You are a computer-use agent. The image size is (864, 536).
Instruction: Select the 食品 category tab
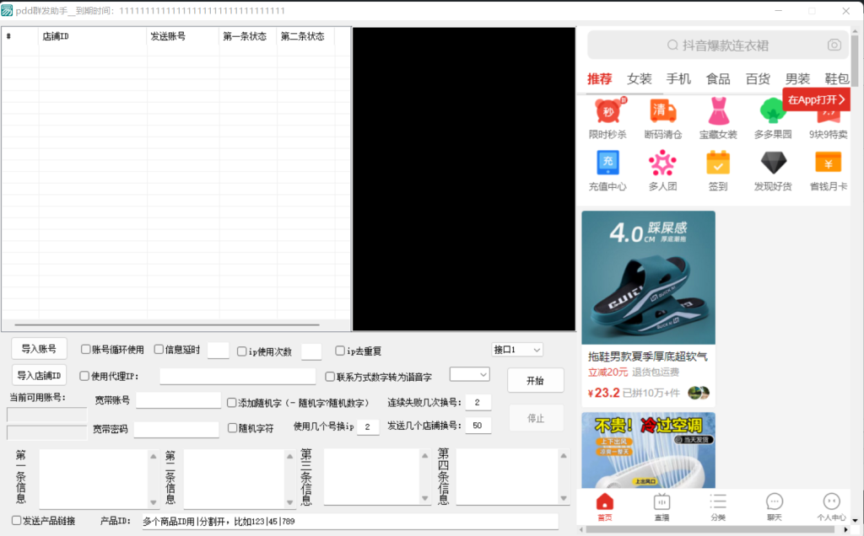(718, 78)
